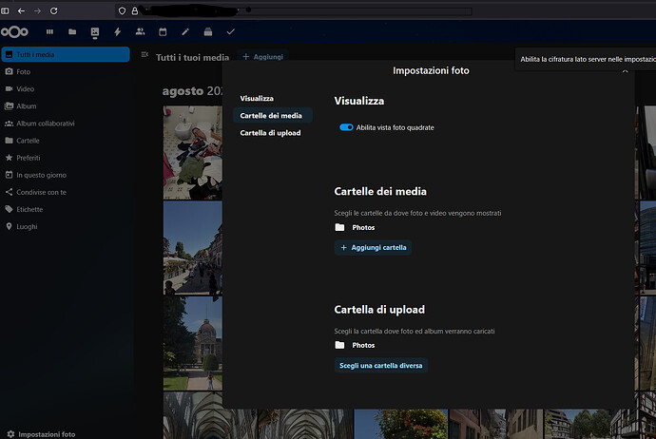The image size is (656, 439).
Task: Open the Tasks checkmark icon
Action: 230,32
